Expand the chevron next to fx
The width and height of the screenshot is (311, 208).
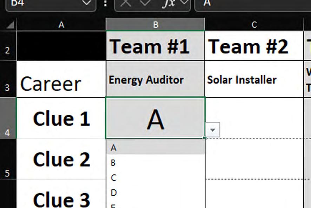(184, 3)
